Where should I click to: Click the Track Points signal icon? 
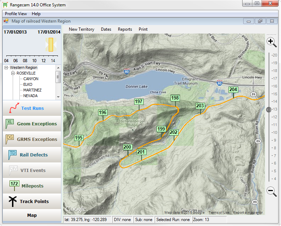(13, 201)
